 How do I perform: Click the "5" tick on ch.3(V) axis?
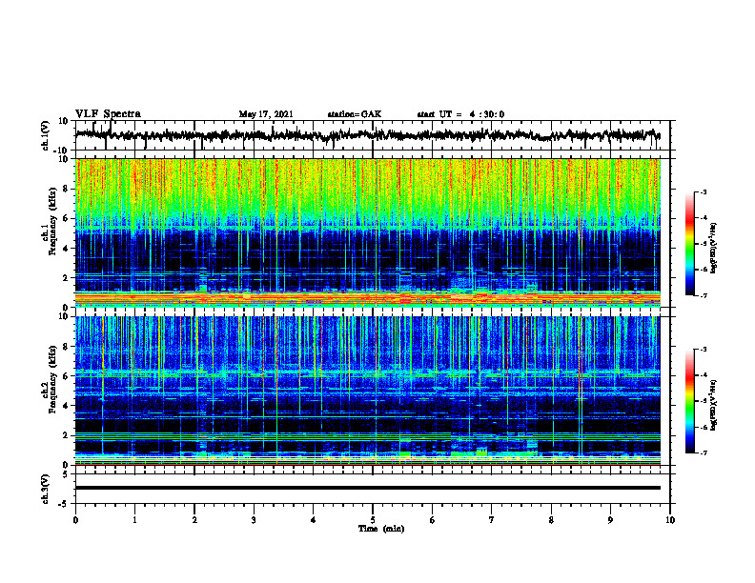point(66,473)
